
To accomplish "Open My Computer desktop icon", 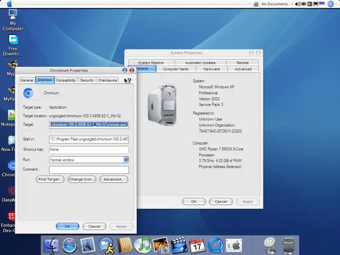I will (13, 20).
